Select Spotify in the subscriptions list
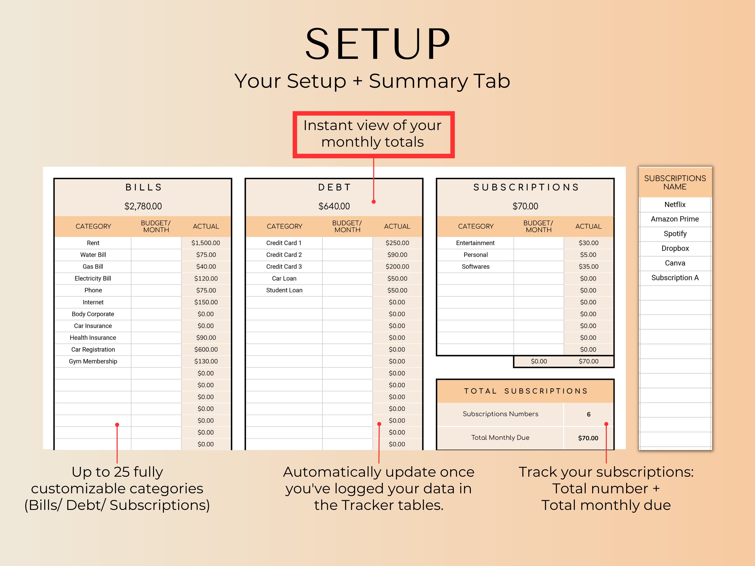This screenshot has height=566, width=755. point(675,234)
